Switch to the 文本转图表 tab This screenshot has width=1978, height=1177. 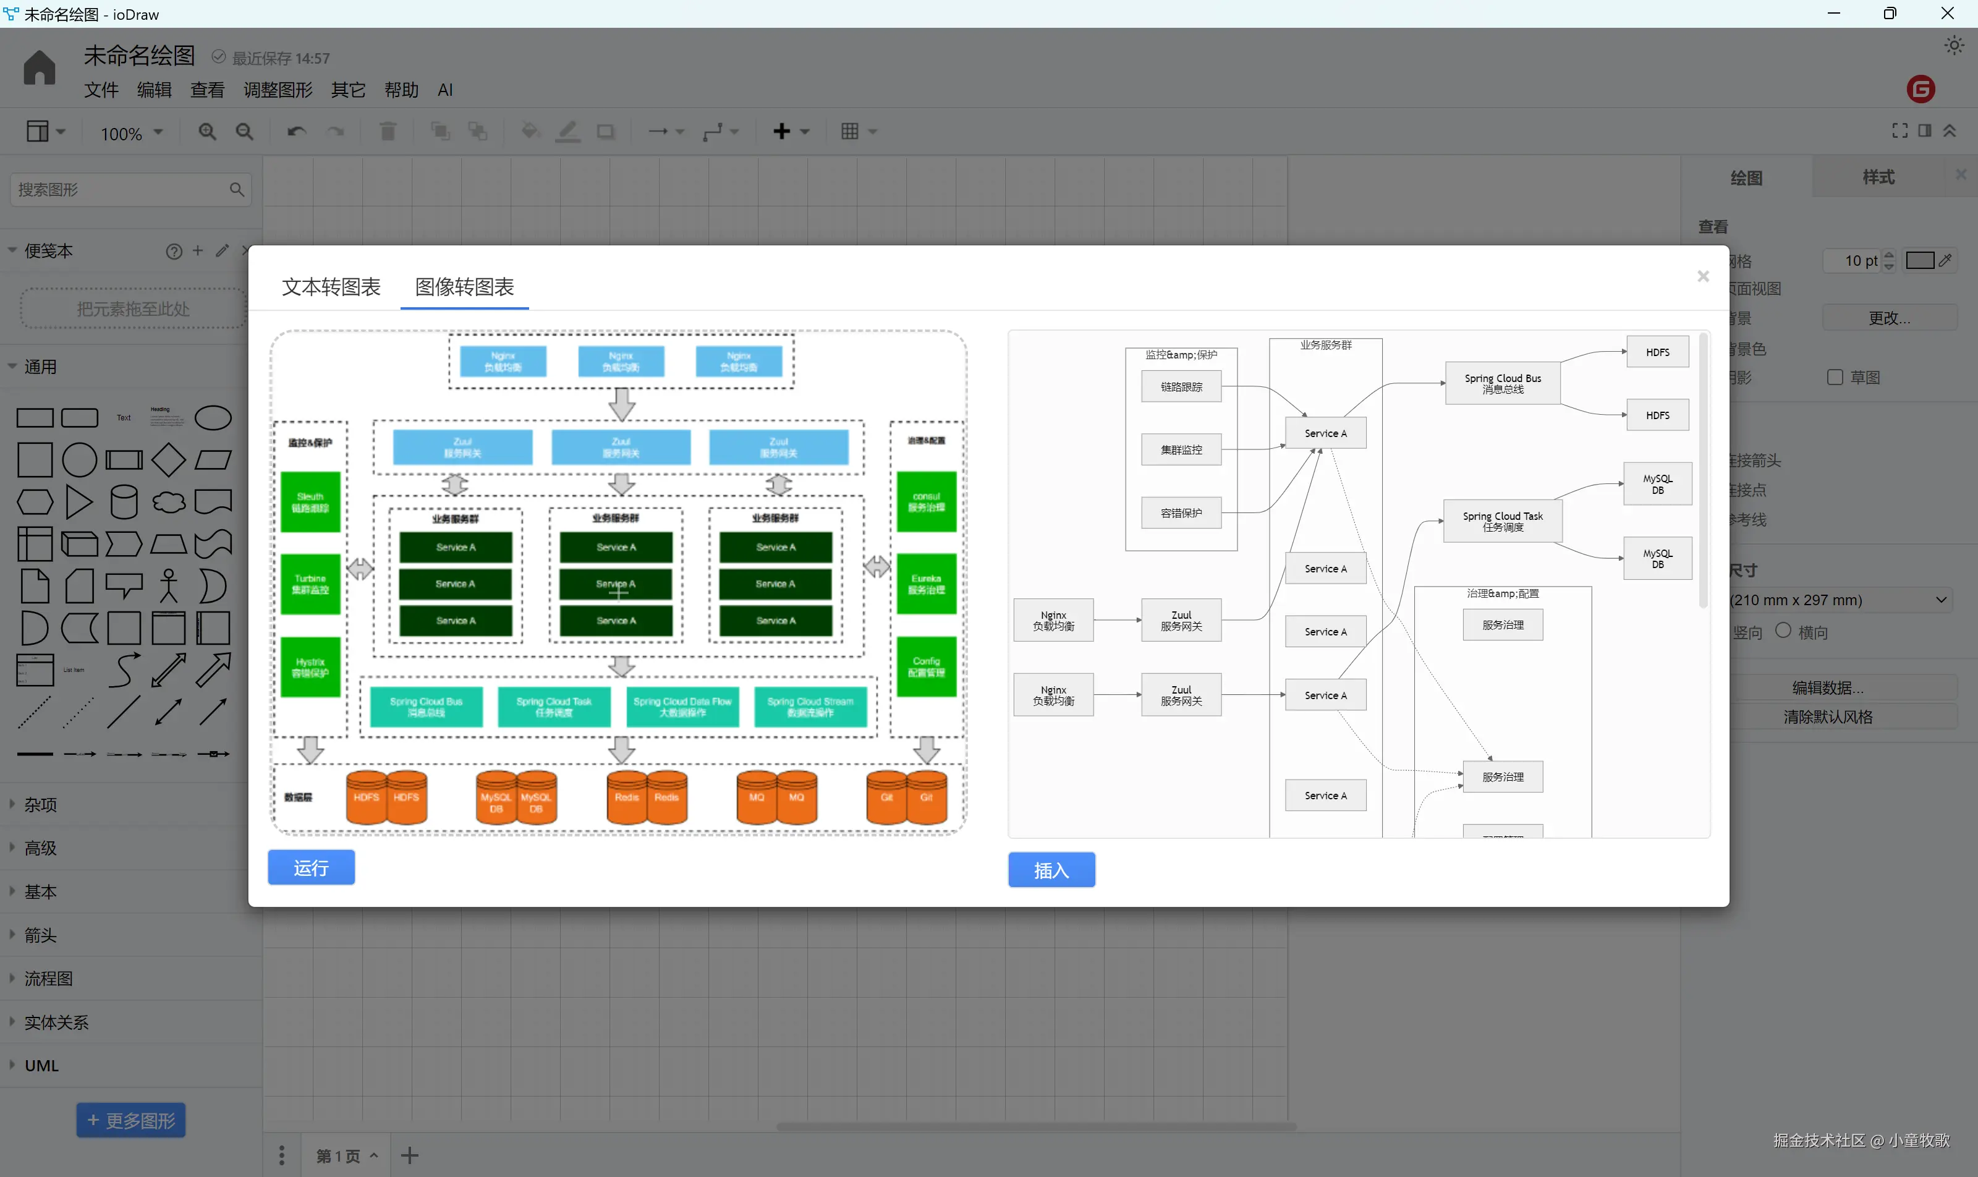click(x=331, y=287)
